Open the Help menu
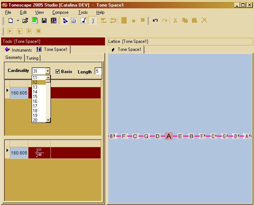 [x=100, y=12]
